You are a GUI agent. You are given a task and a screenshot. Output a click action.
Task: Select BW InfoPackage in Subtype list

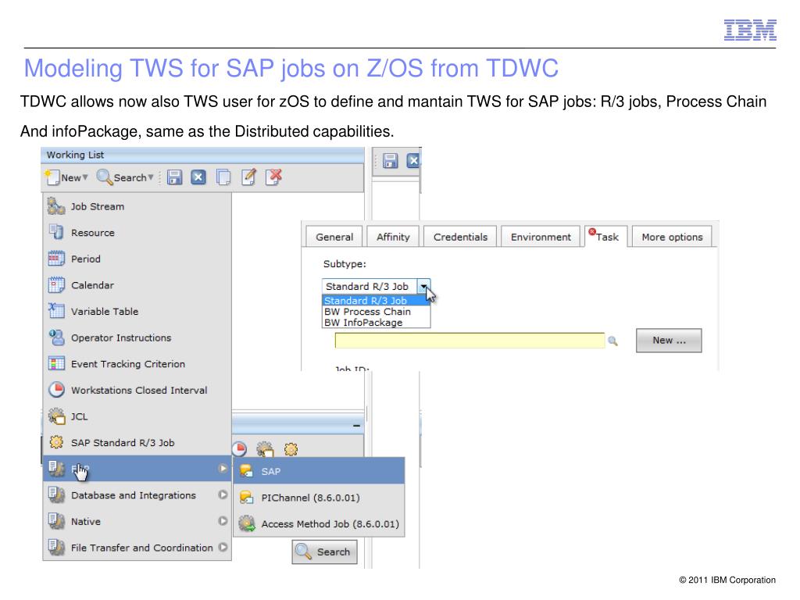376,323
